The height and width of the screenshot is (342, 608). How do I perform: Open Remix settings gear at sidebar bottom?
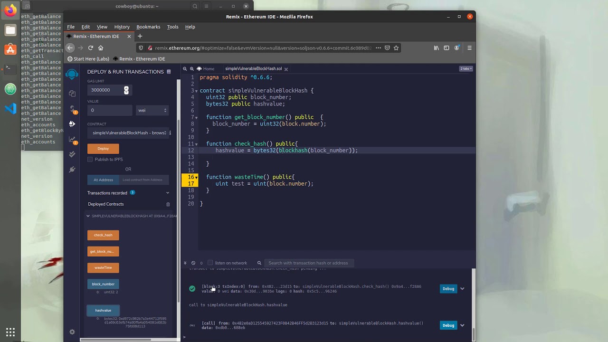coord(72,332)
